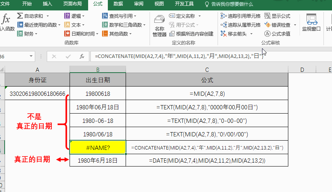Select the yellow #NAME? error cell
This screenshot has width=332, height=192.
pos(97,147)
